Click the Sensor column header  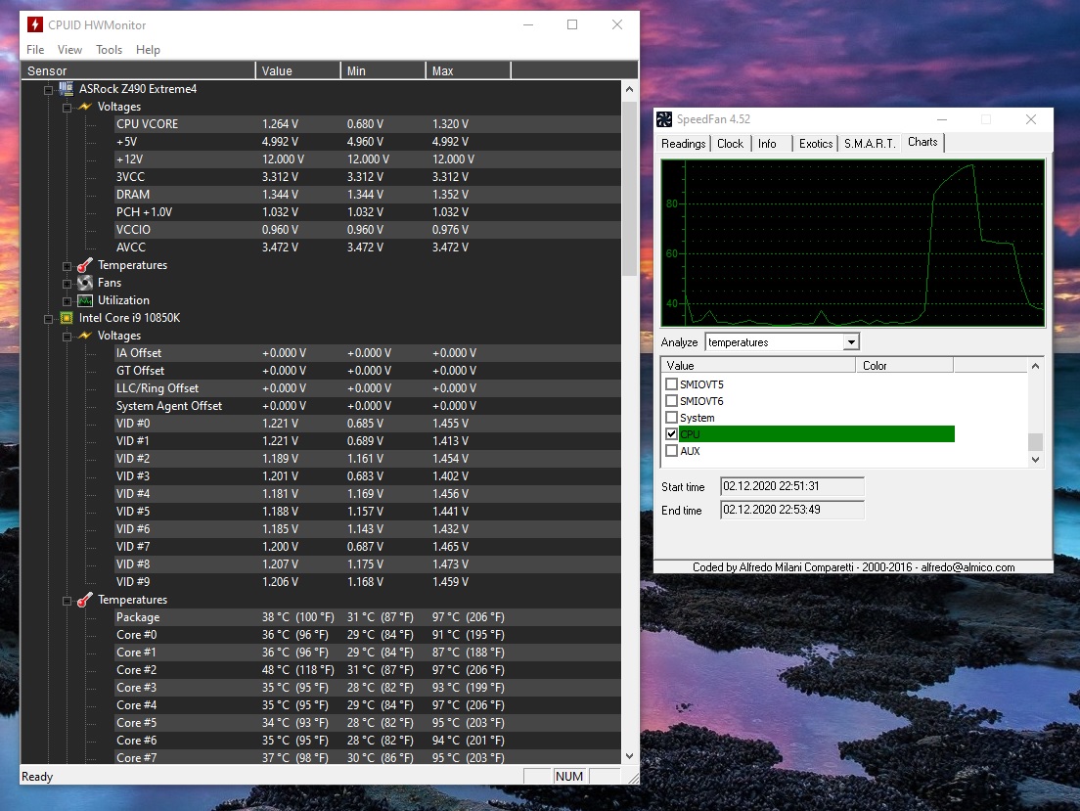coord(138,70)
